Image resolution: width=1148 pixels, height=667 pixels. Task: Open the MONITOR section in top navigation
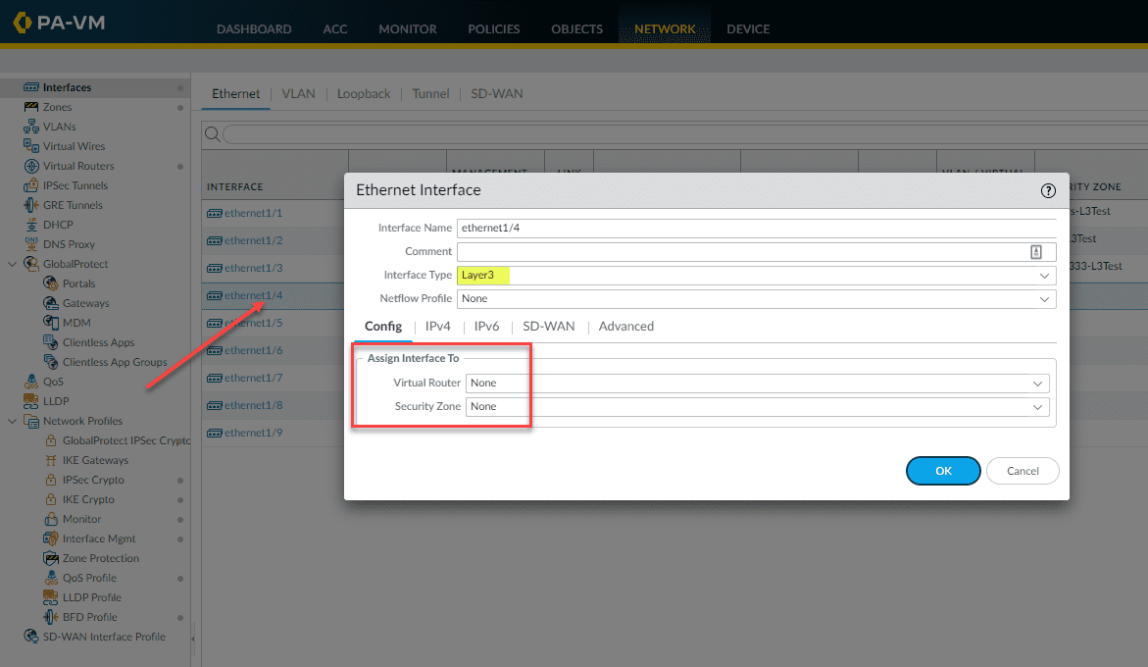(407, 28)
